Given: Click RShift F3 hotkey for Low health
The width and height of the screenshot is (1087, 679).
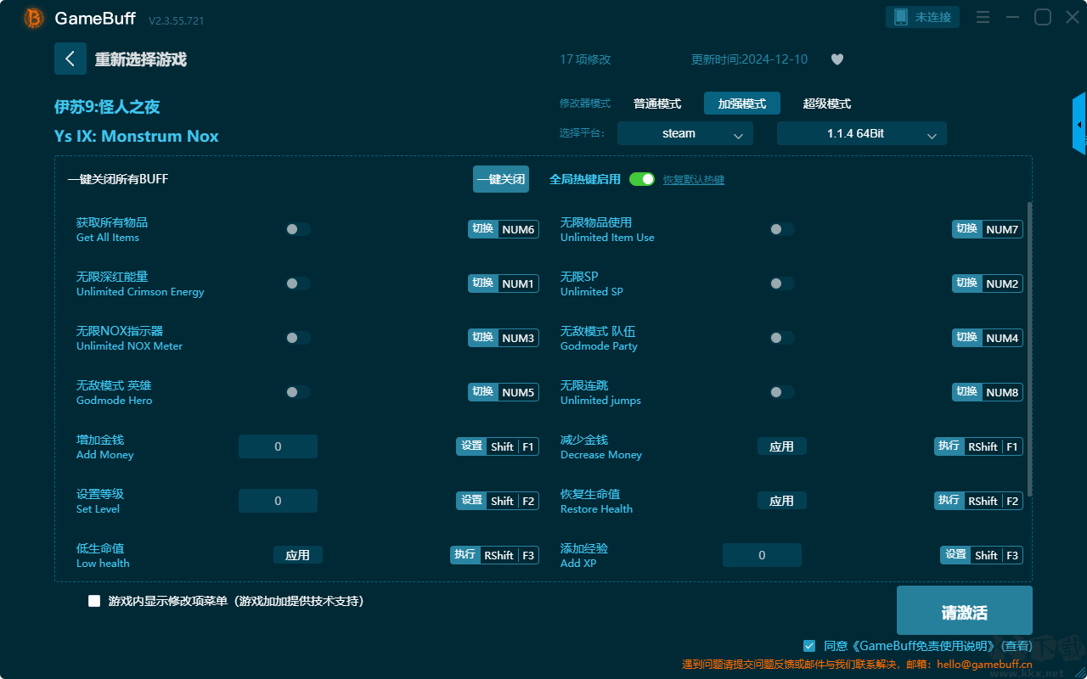Looking at the screenshot, I should pyautogui.click(x=495, y=555).
